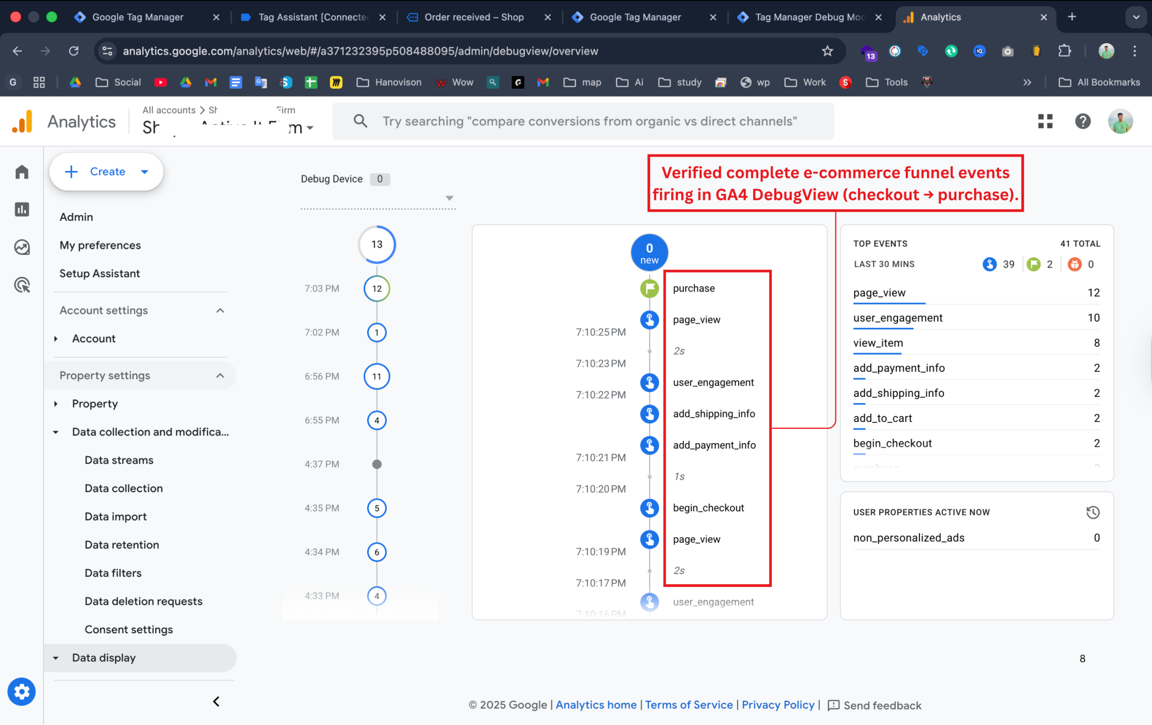Click the Admin gear icon at bottom left
This screenshot has width=1152, height=725.
pyautogui.click(x=22, y=692)
